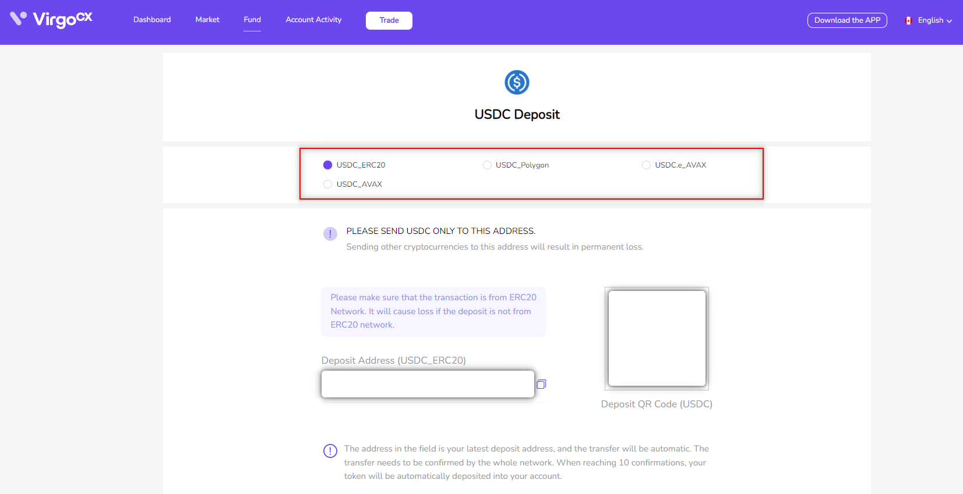This screenshot has width=963, height=494.
Task: Click the deposit address field
Action: coord(428,384)
